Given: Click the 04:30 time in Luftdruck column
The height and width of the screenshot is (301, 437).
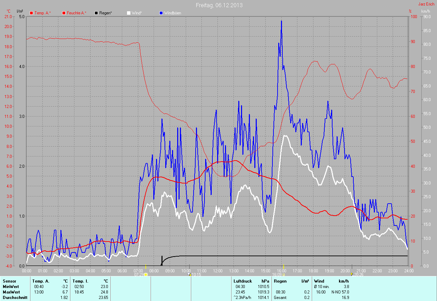Looking at the screenshot, I should (x=241, y=287).
